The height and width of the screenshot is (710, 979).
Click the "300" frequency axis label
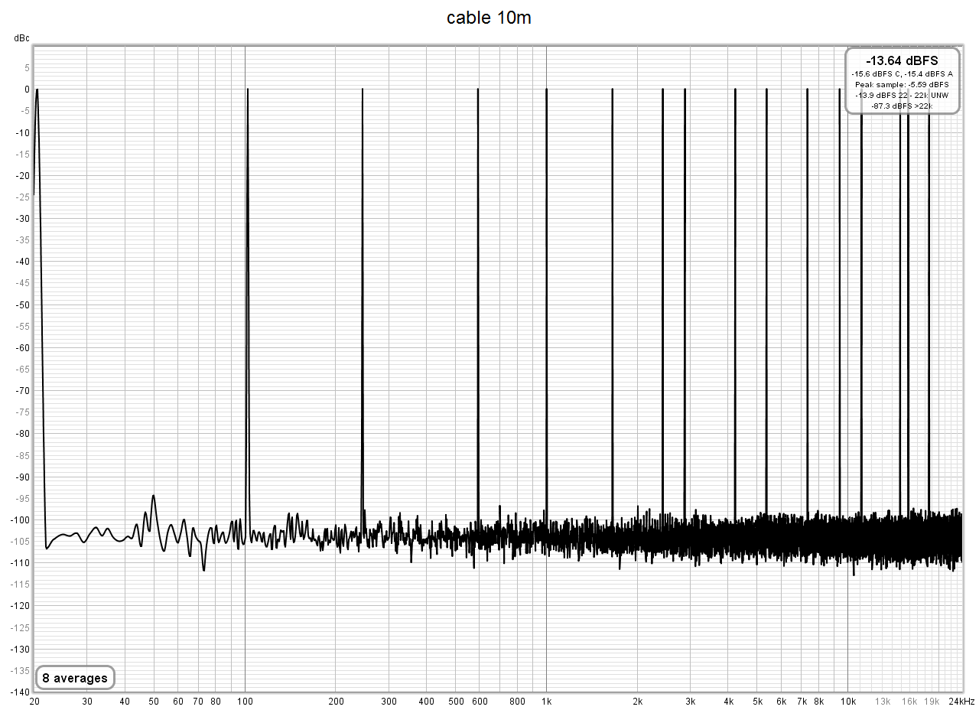(389, 701)
